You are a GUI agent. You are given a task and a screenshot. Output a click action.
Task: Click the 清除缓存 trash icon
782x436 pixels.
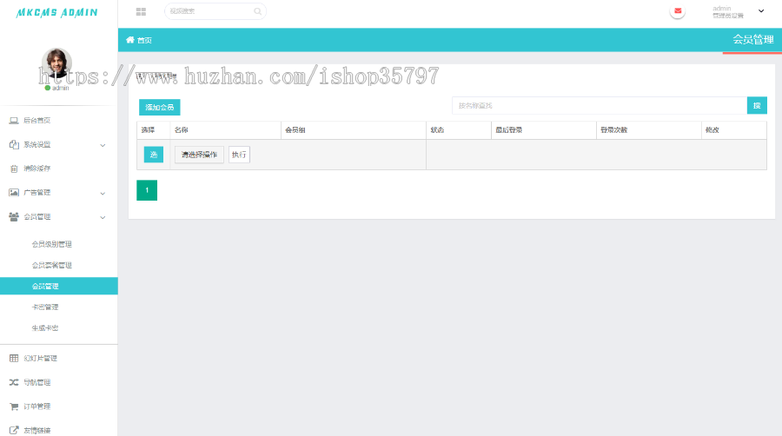pos(14,168)
